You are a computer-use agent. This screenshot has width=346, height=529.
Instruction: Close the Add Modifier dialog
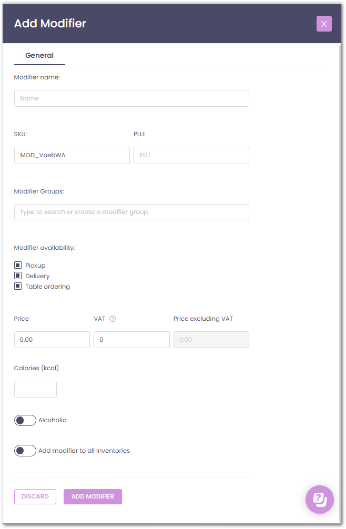324,24
